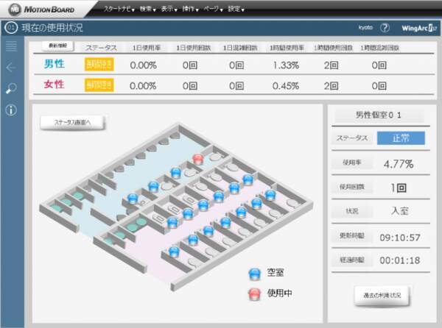
Task: Click the ステータス画面へ button
Action: 72,122
